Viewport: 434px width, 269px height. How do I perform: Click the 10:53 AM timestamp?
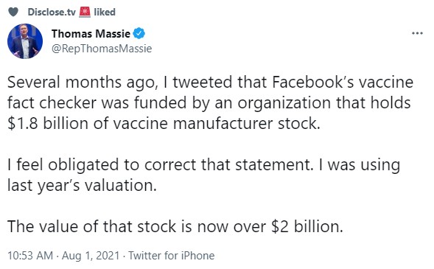tap(30, 256)
